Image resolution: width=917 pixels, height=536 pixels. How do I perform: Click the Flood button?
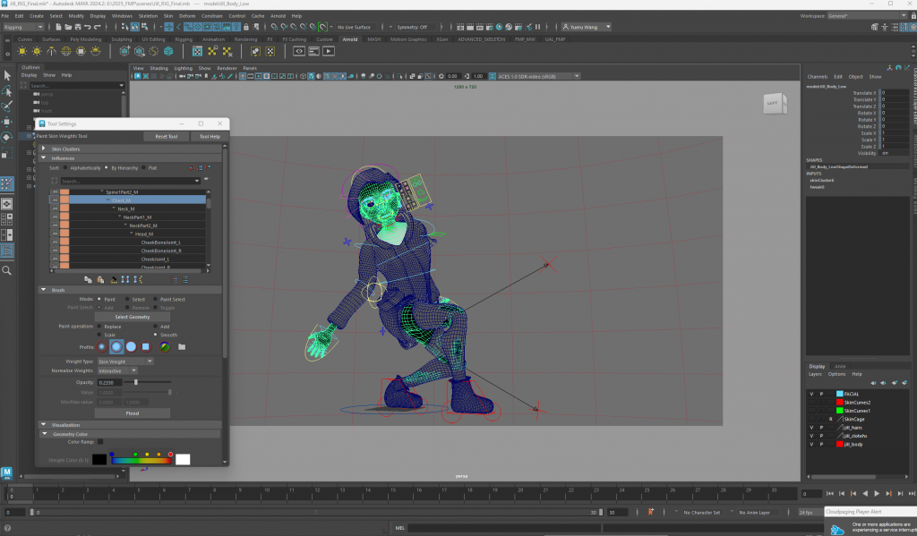[132, 413]
